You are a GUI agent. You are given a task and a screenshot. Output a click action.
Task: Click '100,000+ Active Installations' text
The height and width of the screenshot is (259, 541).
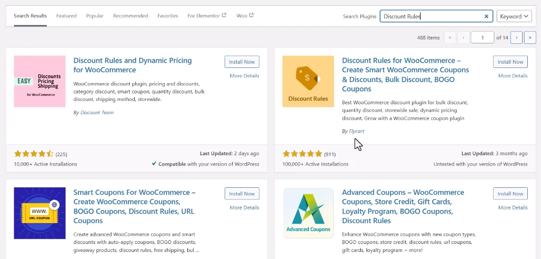316,164
